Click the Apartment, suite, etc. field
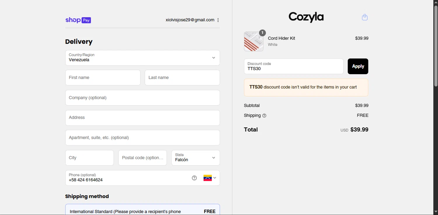 [142, 138]
